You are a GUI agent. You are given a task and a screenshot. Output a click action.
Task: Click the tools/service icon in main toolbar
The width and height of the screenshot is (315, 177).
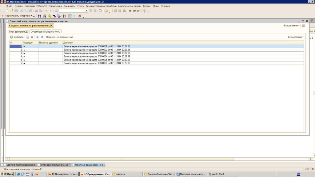145,11
